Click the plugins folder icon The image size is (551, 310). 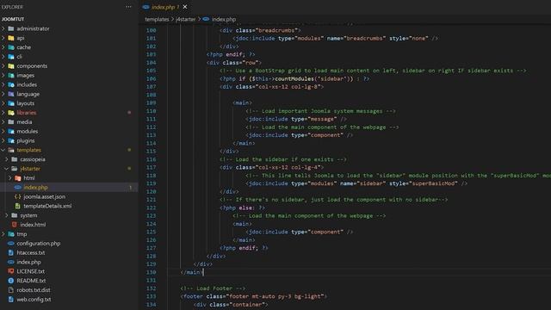coord(11,140)
